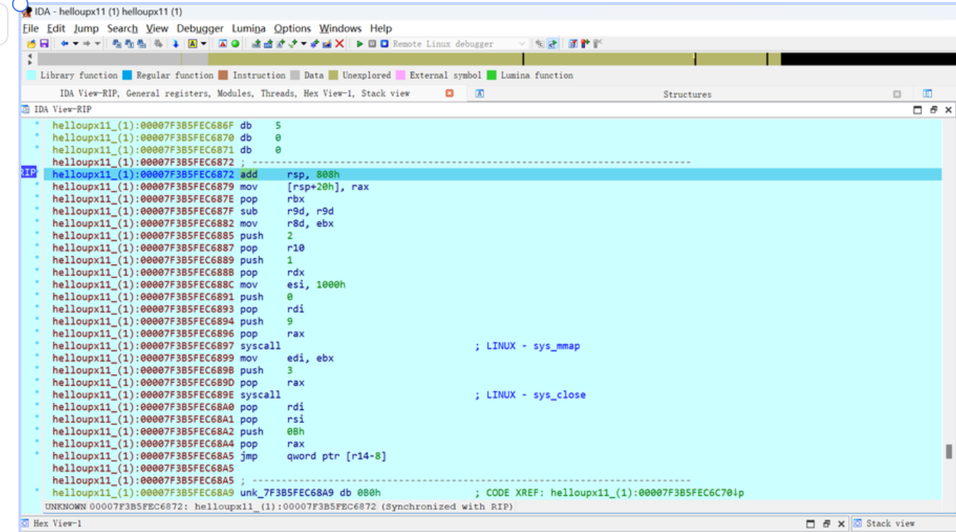Open the Windows menu
The width and height of the screenshot is (956, 532).
coord(340,28)
